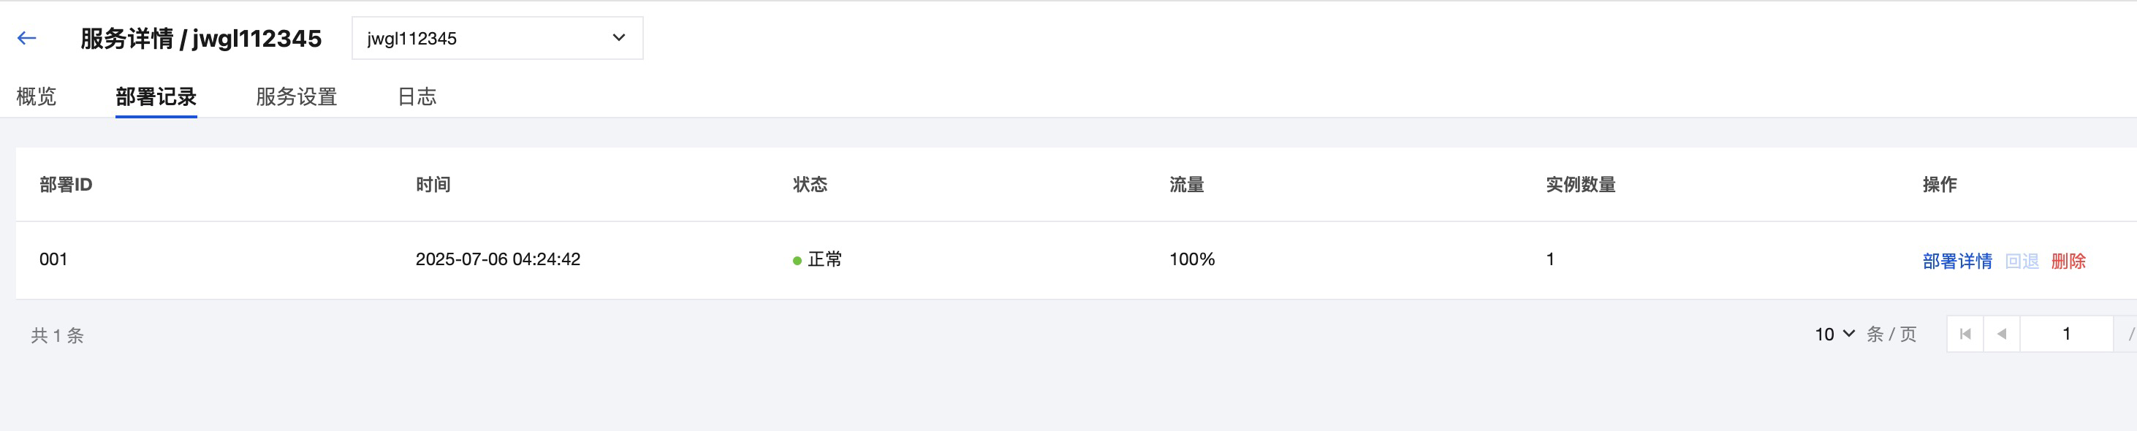2137x431 pixels.
Task: Select the 部署记录 tab
Action: 156,97
